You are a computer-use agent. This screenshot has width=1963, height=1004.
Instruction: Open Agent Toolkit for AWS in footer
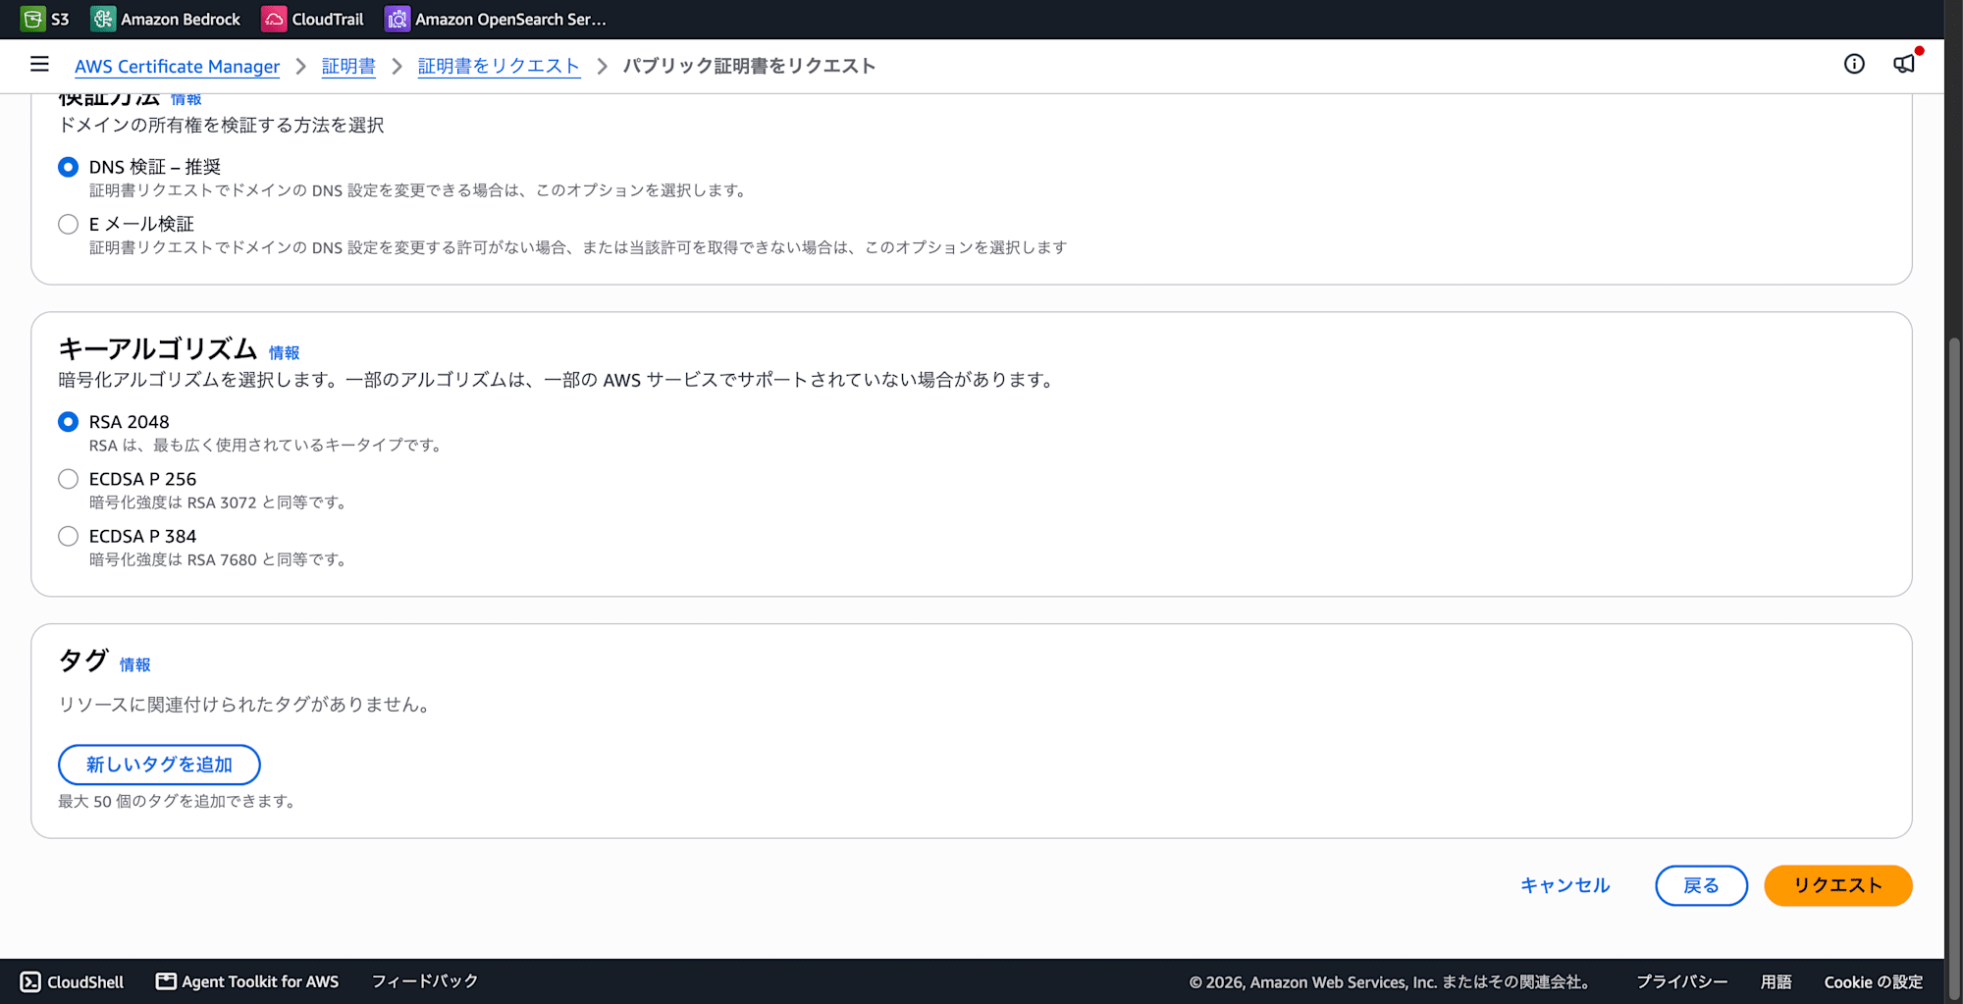tap(247, 981)
